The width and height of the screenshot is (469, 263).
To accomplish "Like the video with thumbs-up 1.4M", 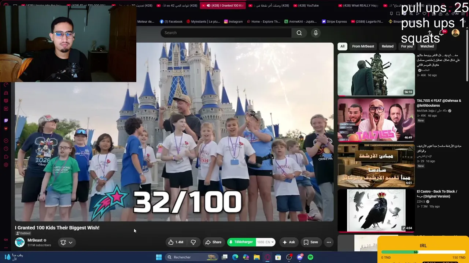I will (176, 242).
